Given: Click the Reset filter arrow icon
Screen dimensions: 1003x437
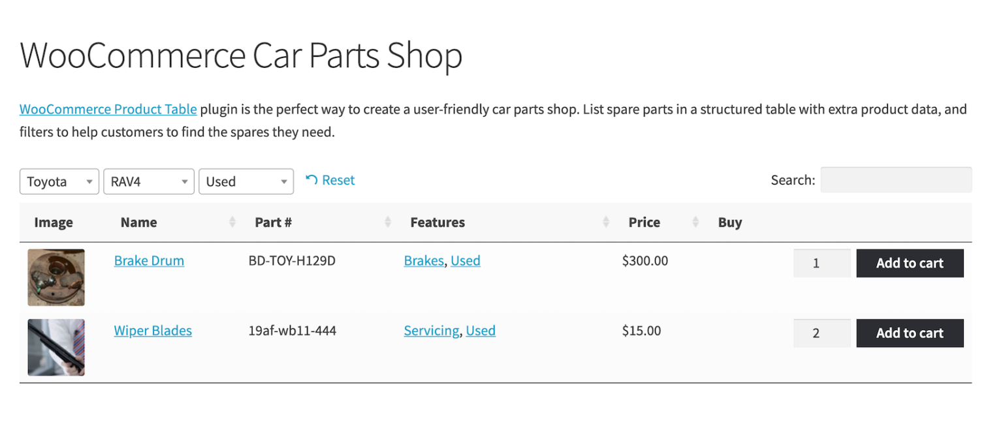Looking at the screenshot, I should click(311, 179).
